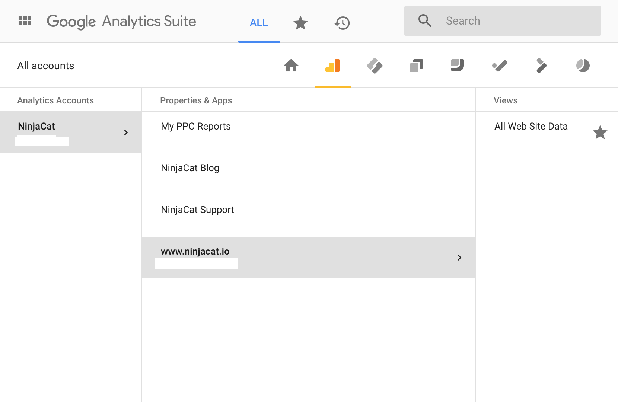Expand the NinjaCat account chevron
The height and width of the screenshot is (402, 618).
point(126,133)
